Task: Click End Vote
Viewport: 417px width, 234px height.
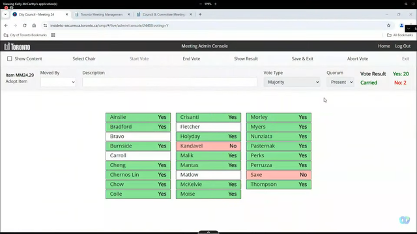Action: pos(192,58)
